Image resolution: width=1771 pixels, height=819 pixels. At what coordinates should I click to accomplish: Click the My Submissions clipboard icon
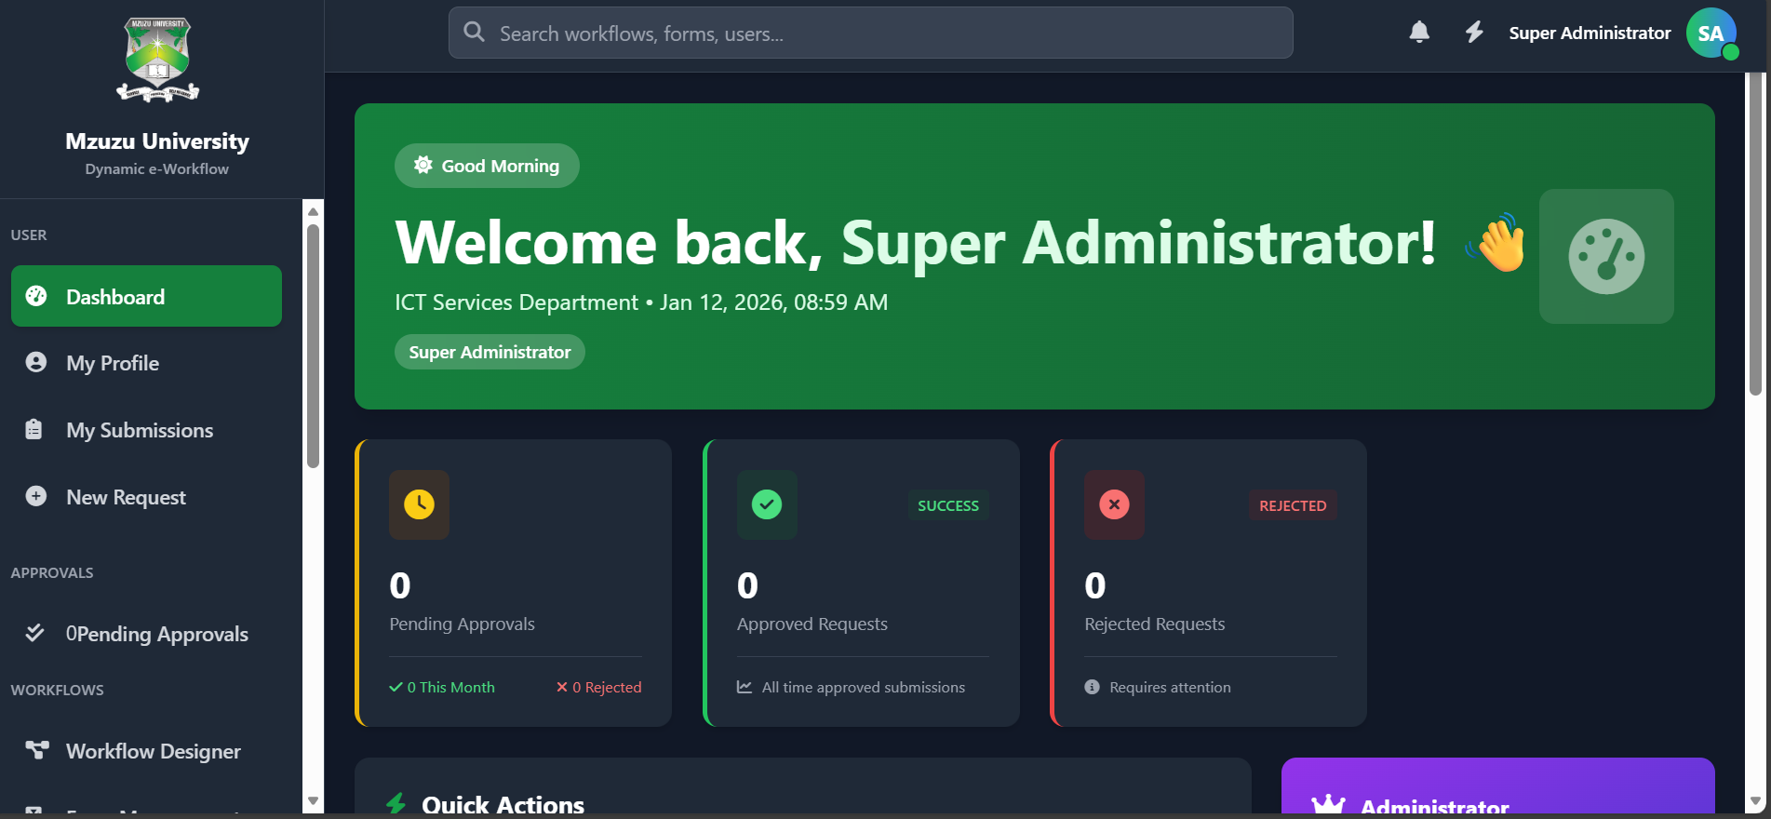34,429
